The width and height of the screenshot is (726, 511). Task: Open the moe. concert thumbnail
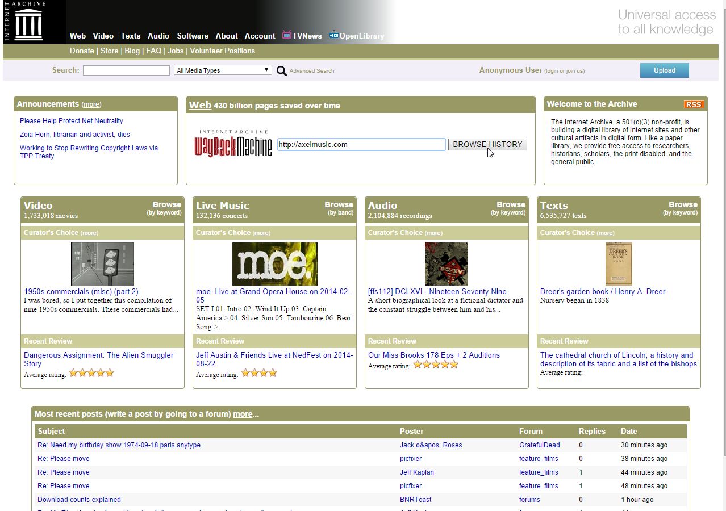(x=275, y=264)
